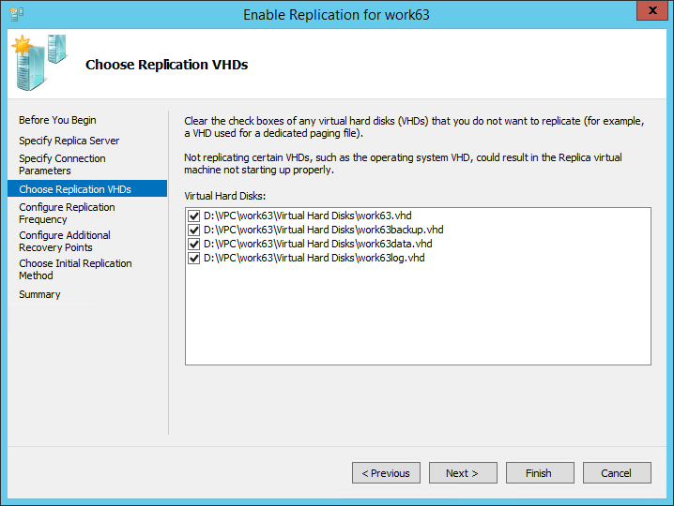Click empty area of Virtual Hard Disks list
674x506 pixels.
tap(418, 319)
